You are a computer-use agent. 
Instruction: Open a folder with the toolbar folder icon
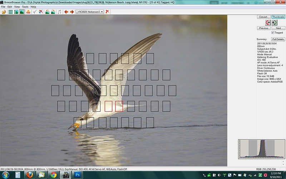pos(4,12)
